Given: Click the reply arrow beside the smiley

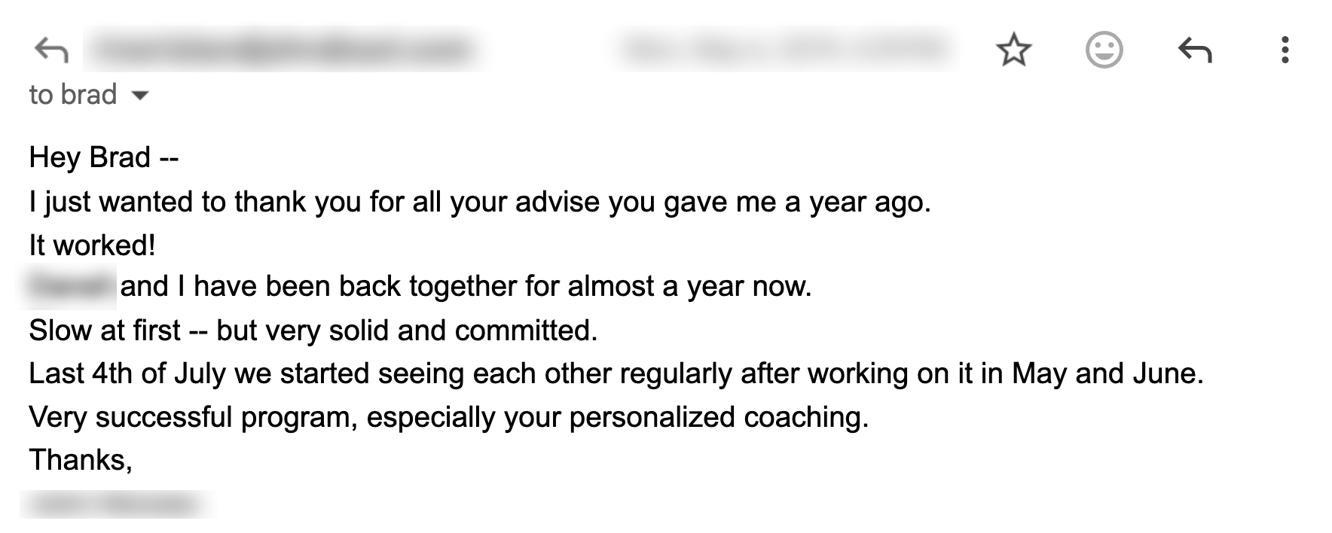Looking at the screenshot, I should point(1194,50).
